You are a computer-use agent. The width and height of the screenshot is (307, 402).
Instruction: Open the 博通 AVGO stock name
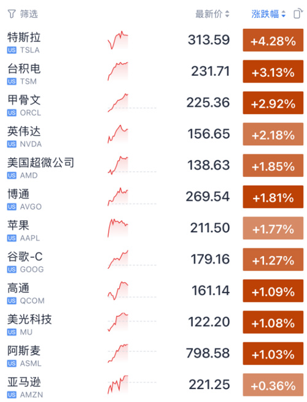tap(18, 194)
